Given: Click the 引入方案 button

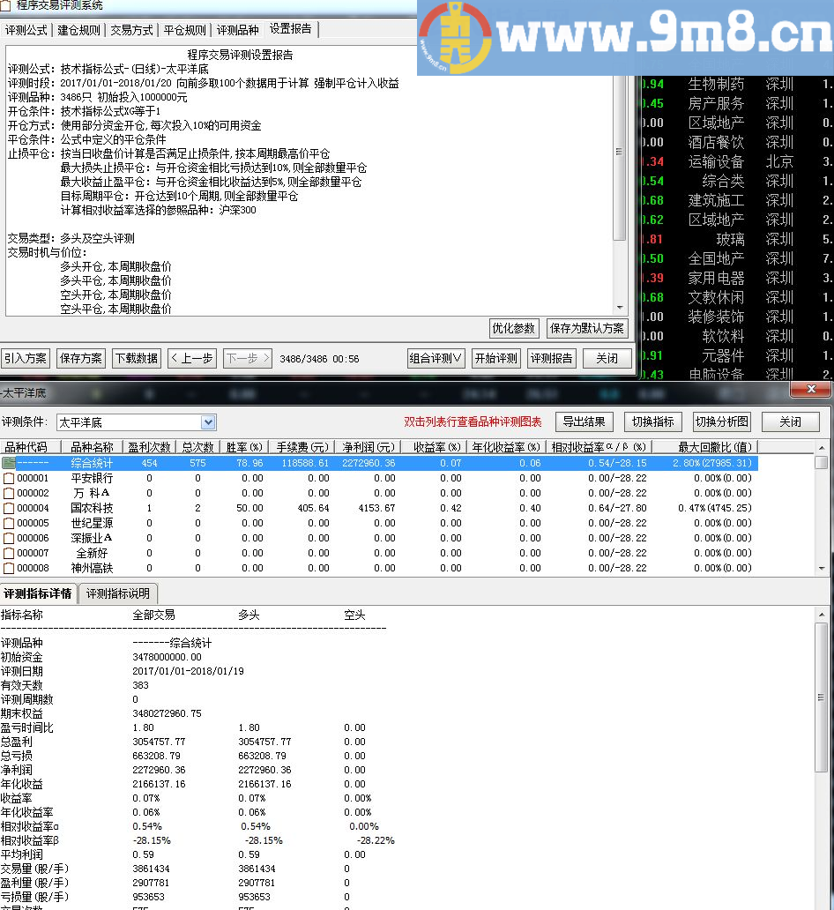Looking at the screenshot, I should (x=26, y=359).
